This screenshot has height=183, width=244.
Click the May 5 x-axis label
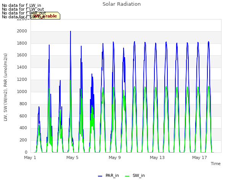point(72,157)
